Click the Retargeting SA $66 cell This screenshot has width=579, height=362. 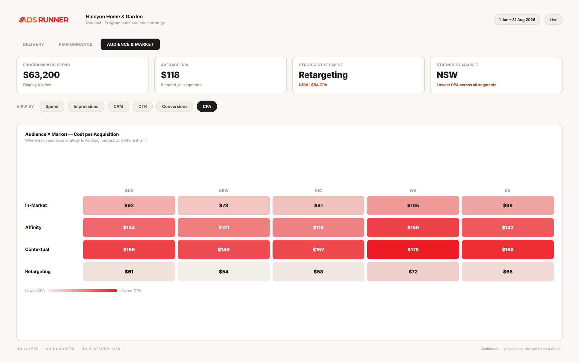508,272
